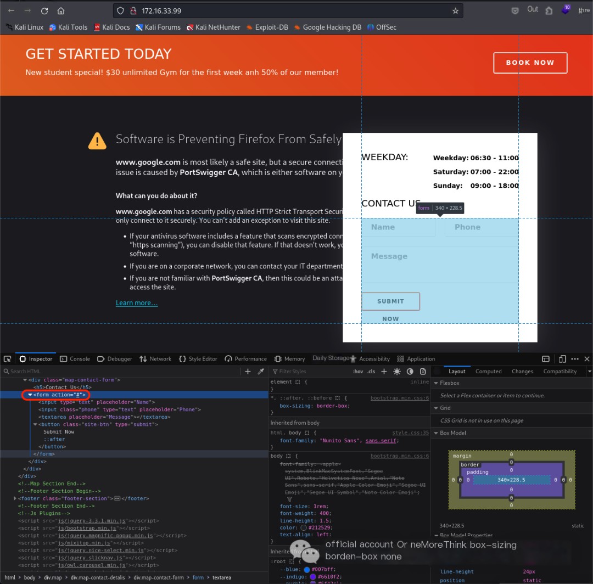Open the Google Hacking DB bookmark
593x584 pixels.
pyautogui.click(x=327, y=27)
